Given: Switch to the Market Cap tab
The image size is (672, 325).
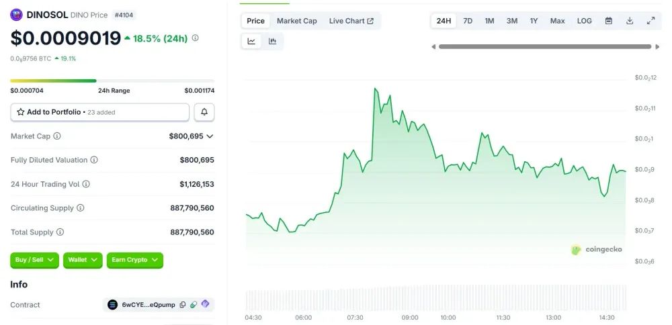Looking at the screenshot, I should [x=296, y=21].
